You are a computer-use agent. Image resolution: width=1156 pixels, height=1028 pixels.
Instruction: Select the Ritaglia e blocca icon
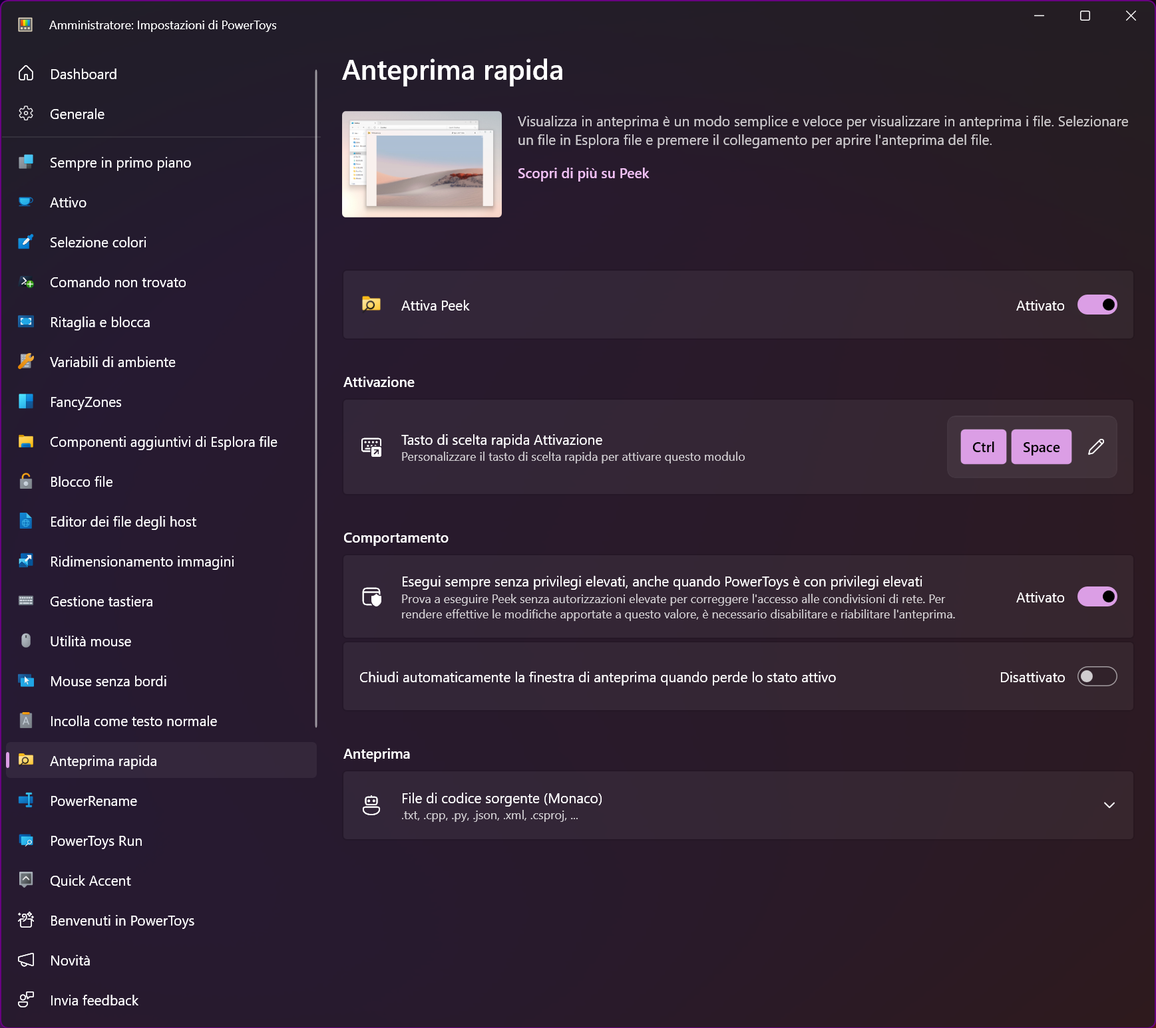click(x=26, y=322)
